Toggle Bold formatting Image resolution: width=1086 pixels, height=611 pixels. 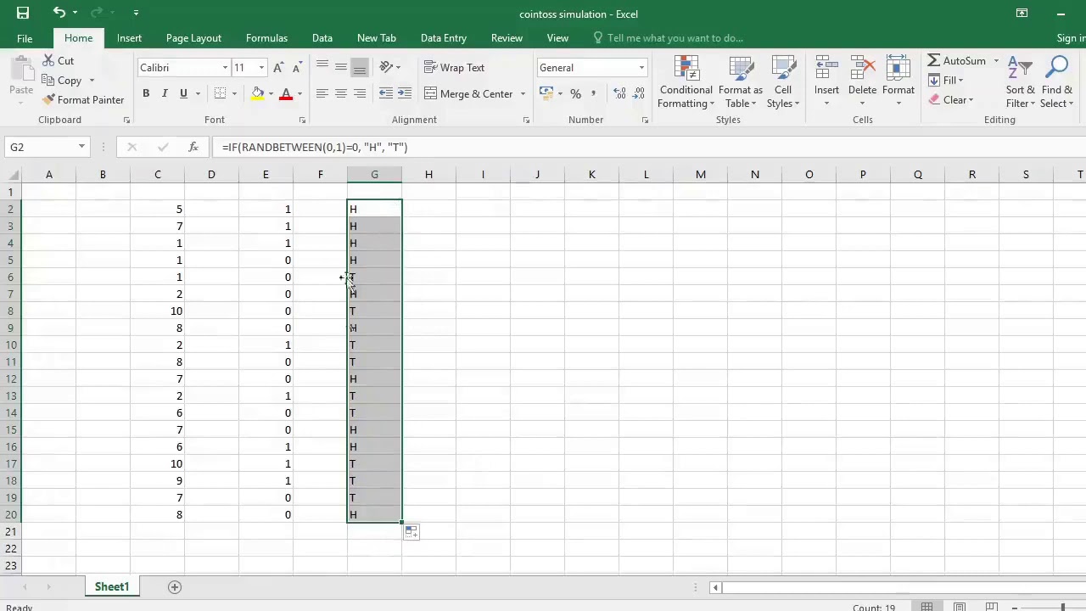146,93
